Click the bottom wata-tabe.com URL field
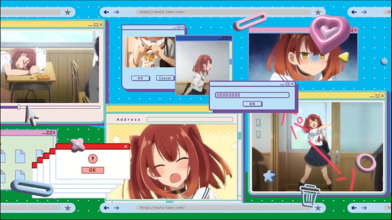The width and height of the screenshot is (392, 220). [x=223, y=208]
